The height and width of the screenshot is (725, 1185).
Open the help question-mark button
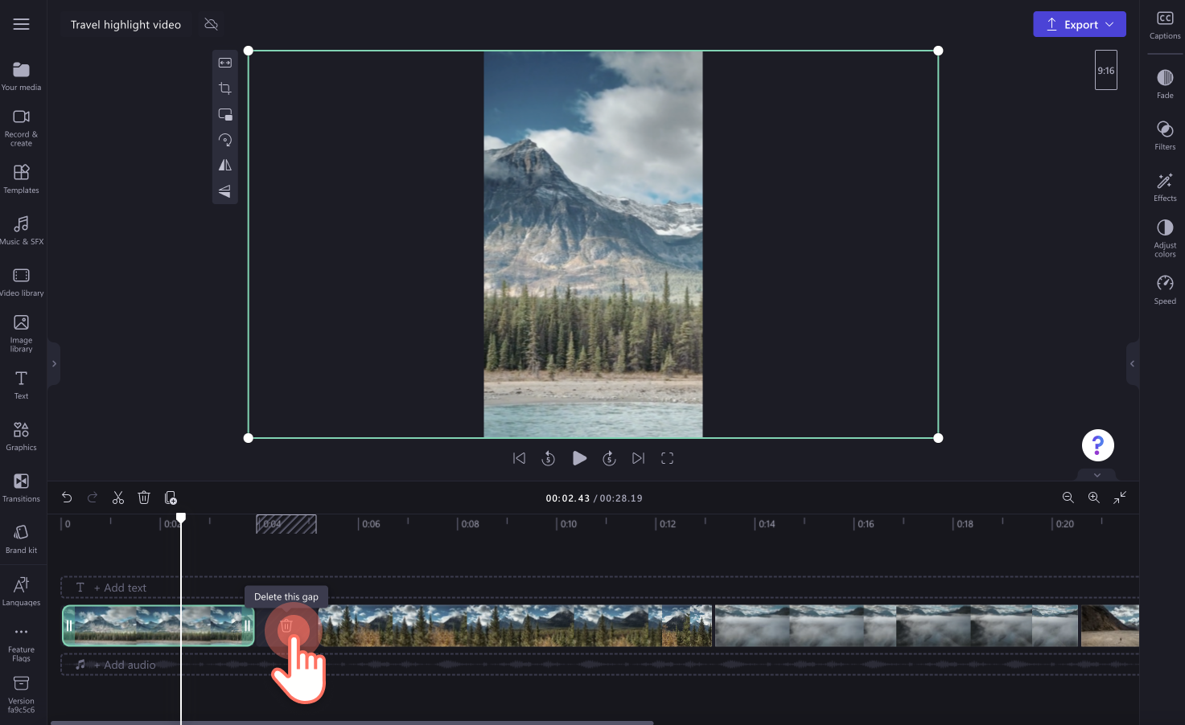tap(1097, 444)
